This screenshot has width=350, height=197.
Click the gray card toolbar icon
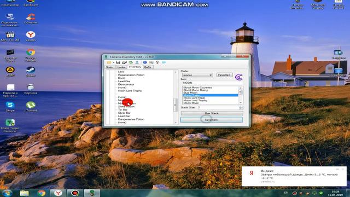pyautogui.click(x=151, y=62)
